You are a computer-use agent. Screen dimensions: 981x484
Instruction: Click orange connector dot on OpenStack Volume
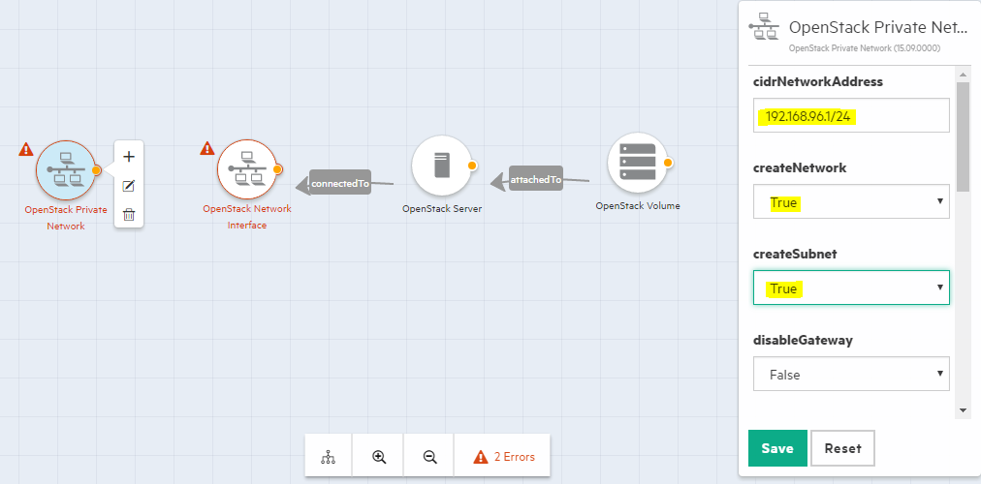(x=668, y=163)
